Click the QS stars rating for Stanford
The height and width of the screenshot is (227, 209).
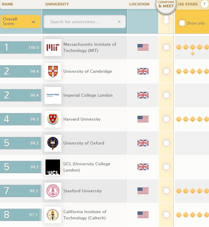point(192,191)
